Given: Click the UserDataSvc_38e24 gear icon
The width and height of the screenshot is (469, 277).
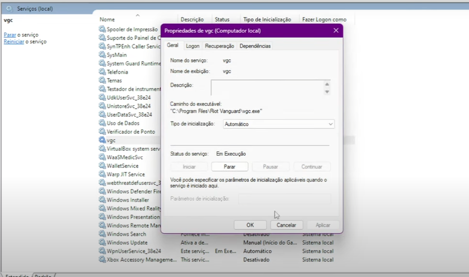Looking at the screenshot, I should [102, 114].
